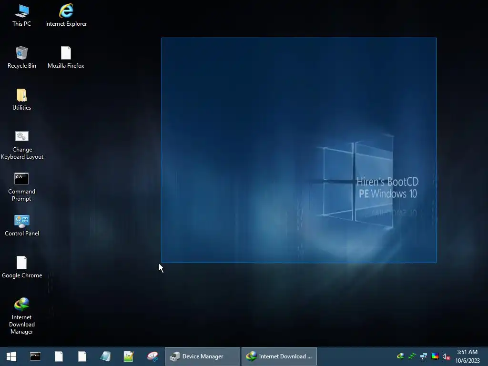Click the green arrows tray icon

412,356
